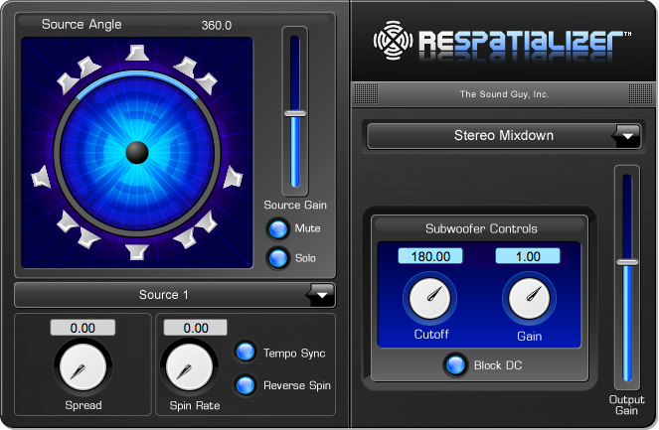Select the bottom center speaker icon
Screen dimensions: 659x430
coord(137,251)
